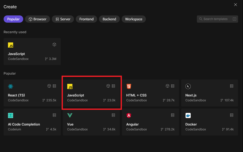Click the 107.4k fork count
The image size is (243, 152).
[229, 100]
